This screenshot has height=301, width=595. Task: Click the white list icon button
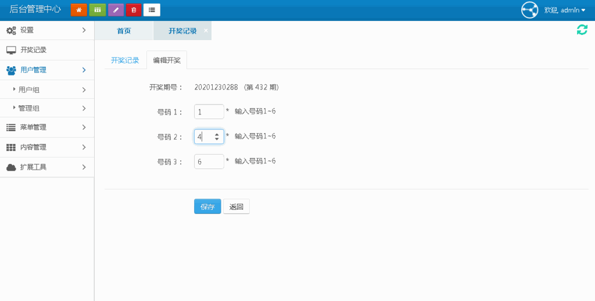pyautogui.click(x=152, y=10)
